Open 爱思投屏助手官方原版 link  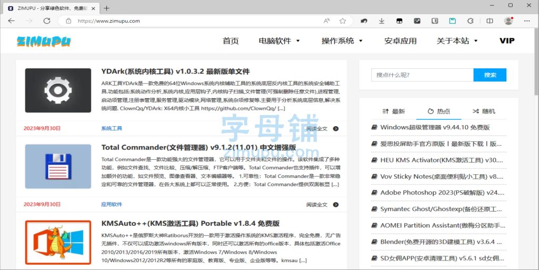click(441, 144)
